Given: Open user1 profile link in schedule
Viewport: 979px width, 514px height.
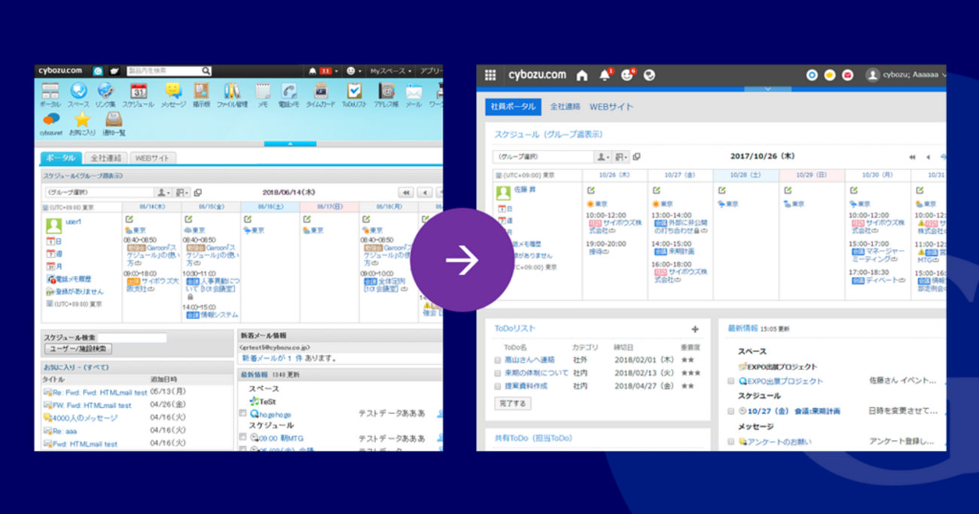Looking at the screenshot, I should click(x=73, y=222).
